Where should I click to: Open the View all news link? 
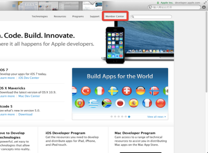coord(155,117)
